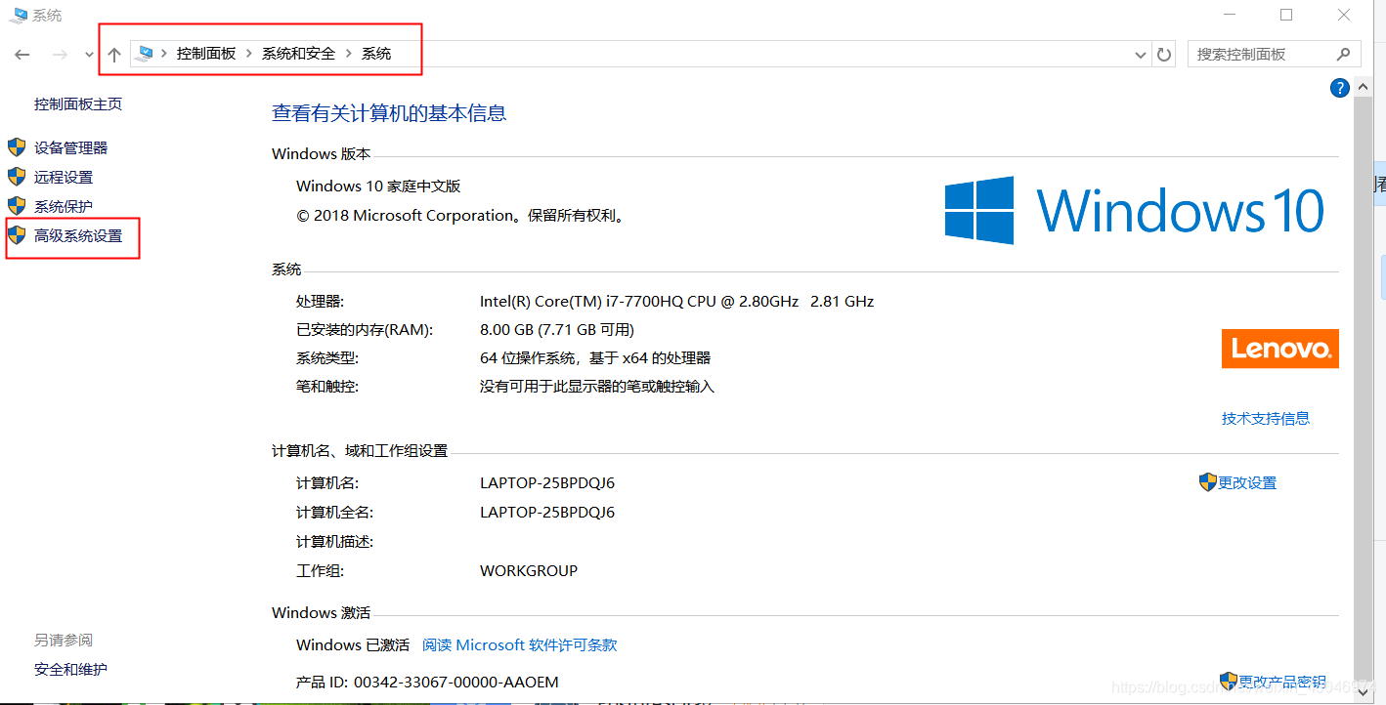Select 控制面板 in the breadcrumb

(x=206, y=54)
